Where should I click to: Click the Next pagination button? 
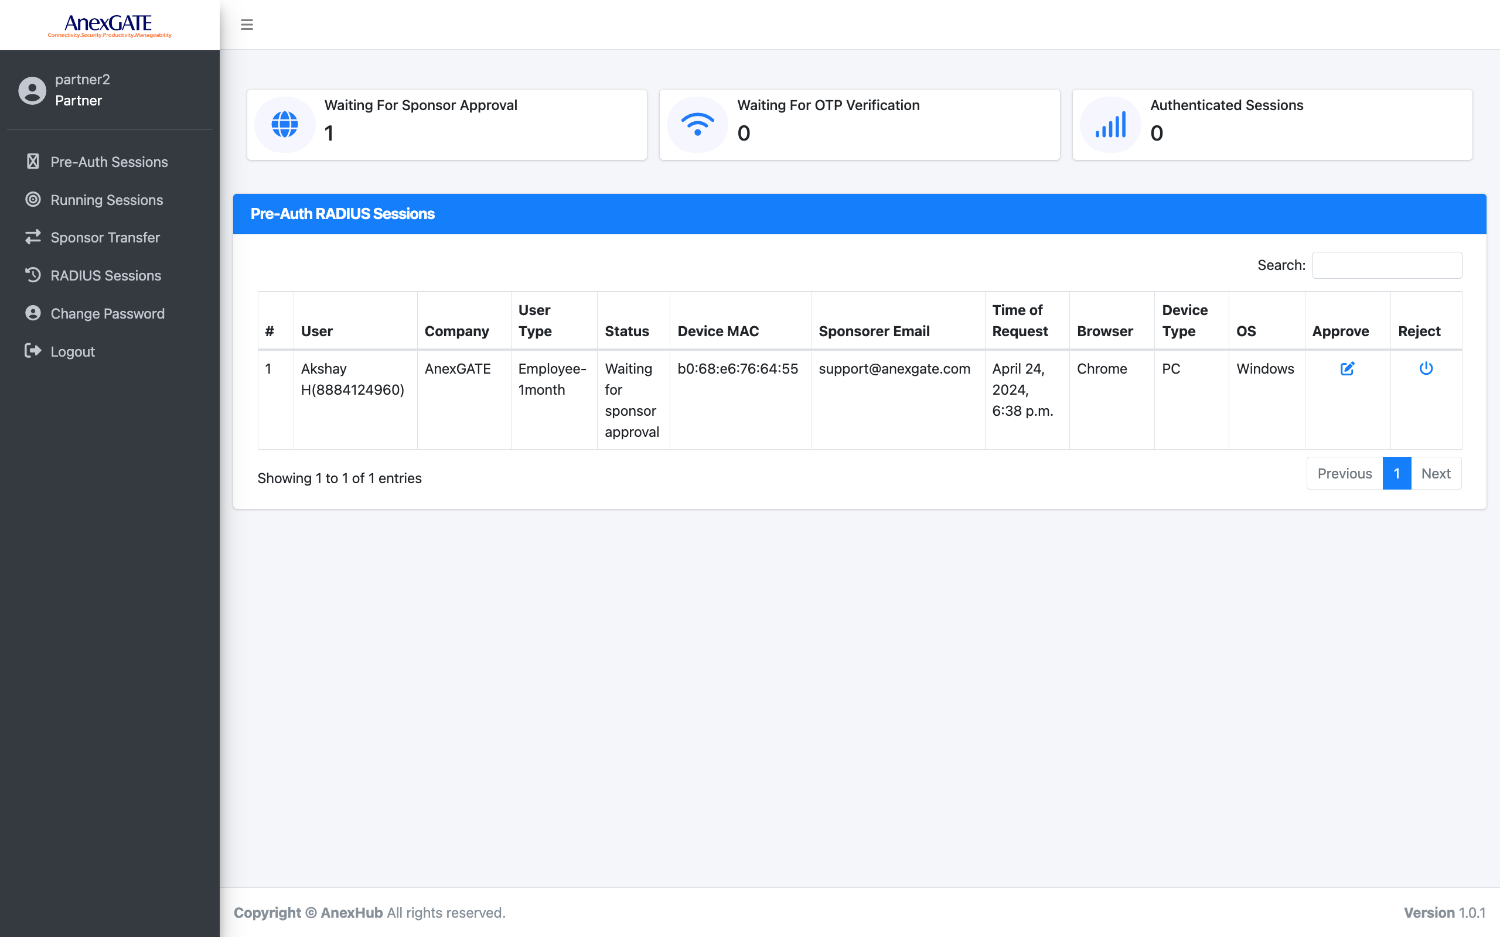click(1436, 473)
